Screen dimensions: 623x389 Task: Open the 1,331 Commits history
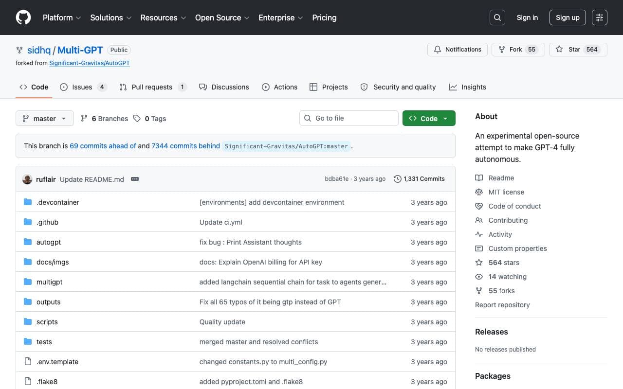coord(419,179)
